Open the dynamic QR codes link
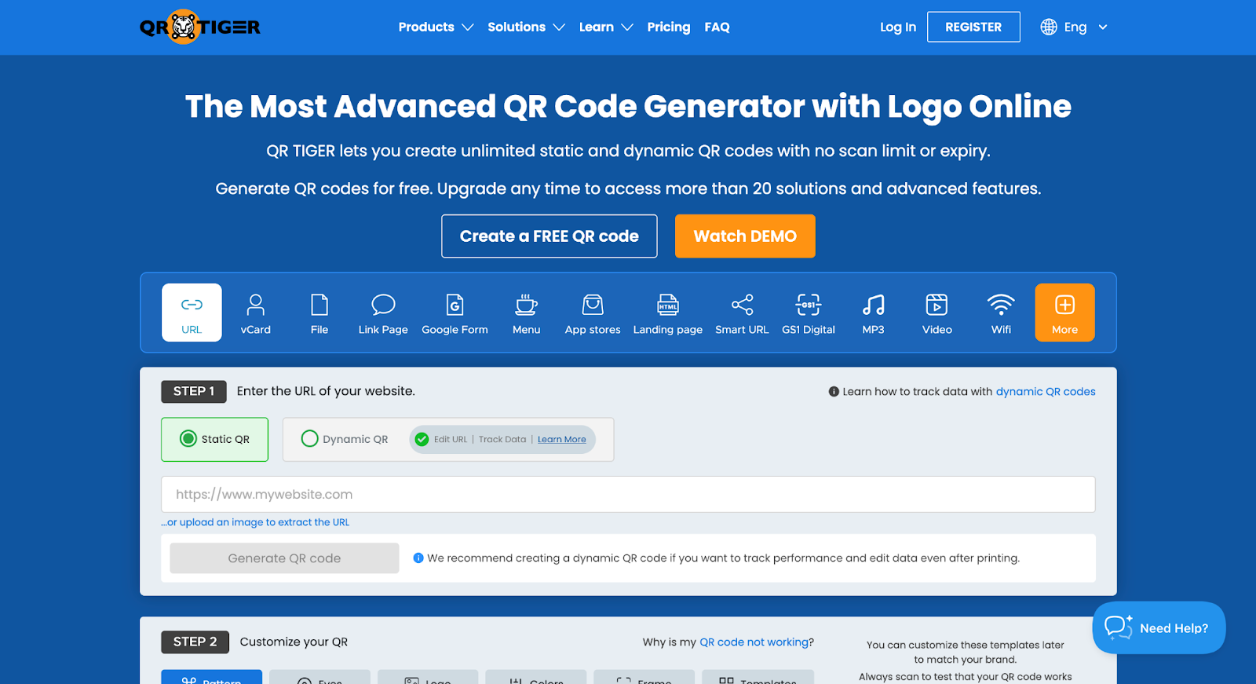The width and height of the screenshot is (1256, 684). [1046, 392]
